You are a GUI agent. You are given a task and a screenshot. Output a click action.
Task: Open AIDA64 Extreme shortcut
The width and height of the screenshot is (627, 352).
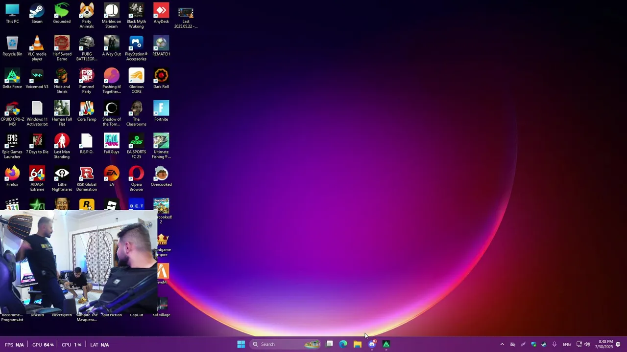tap(37, 179)
